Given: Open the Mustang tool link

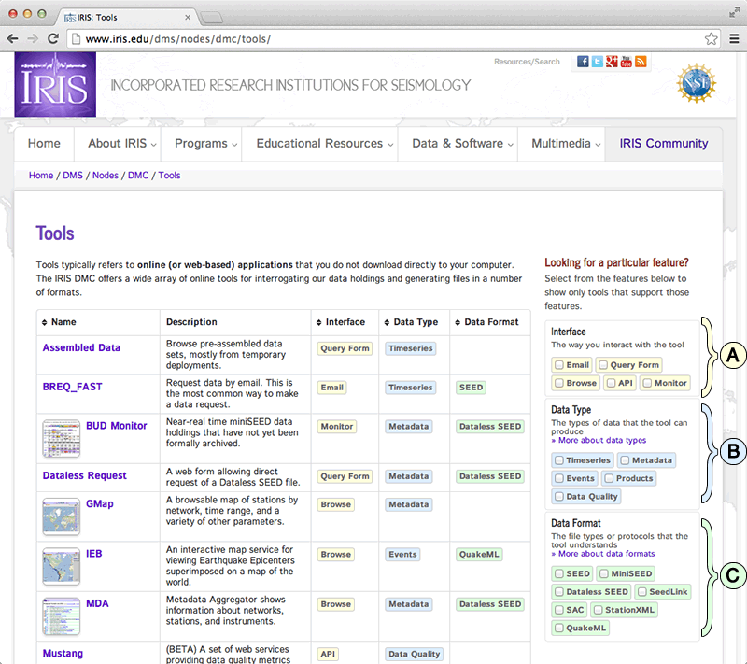Looking at the screenshot, I should (x=63, y=653).
